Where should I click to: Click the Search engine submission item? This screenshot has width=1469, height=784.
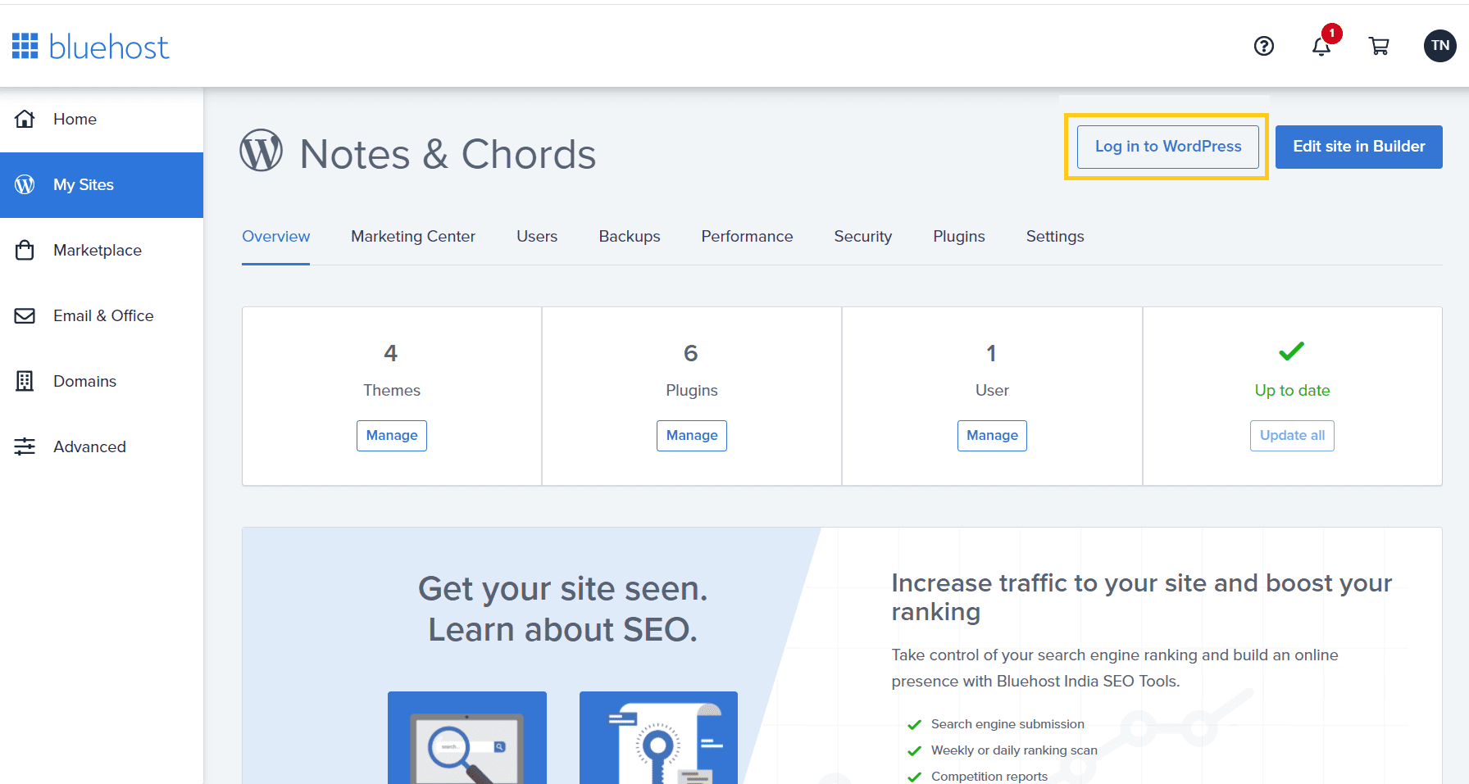tap(1007, 724)
